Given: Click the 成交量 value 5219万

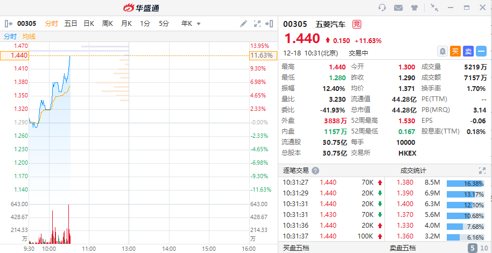Looking at the screenshot, I should [475, 67].
